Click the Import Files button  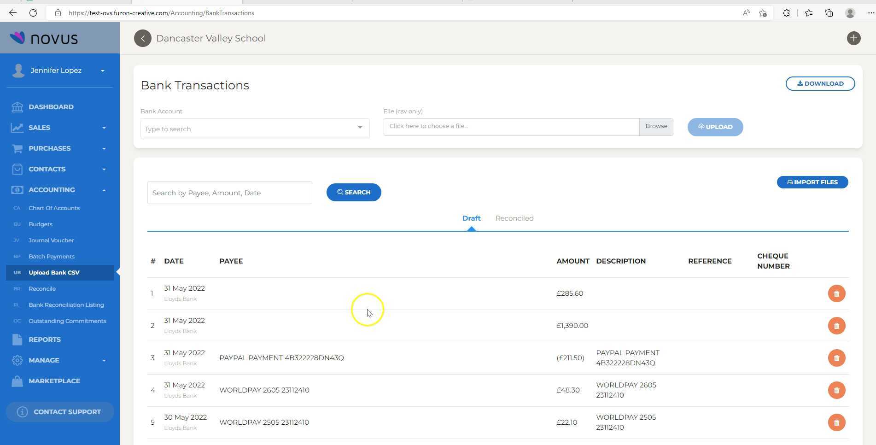[x=812, y=182]
